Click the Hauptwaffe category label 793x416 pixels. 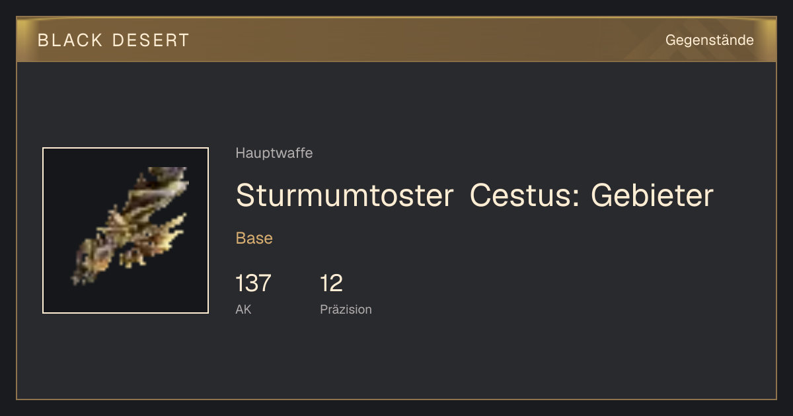click(x=274, y=153)
